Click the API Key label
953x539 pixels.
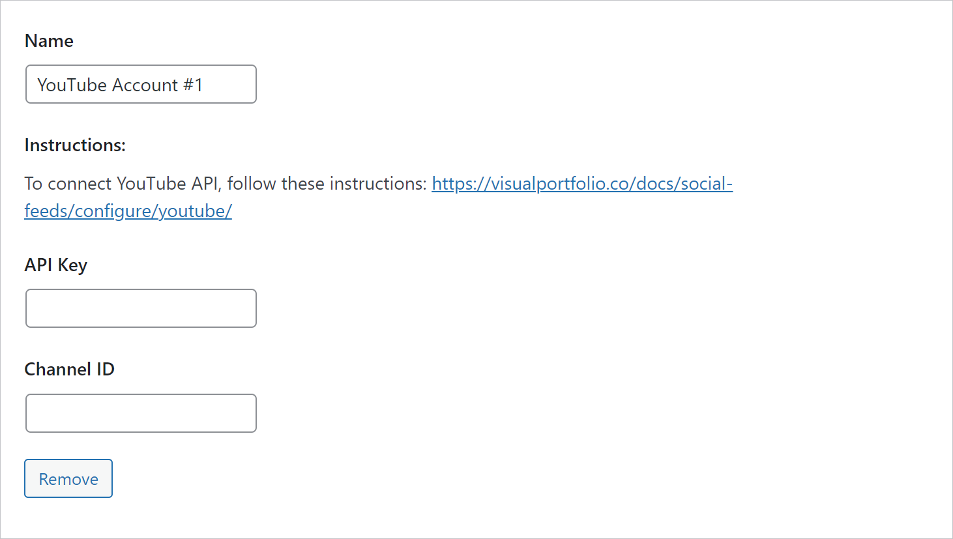pyautogui.click(x=55, y=265)
